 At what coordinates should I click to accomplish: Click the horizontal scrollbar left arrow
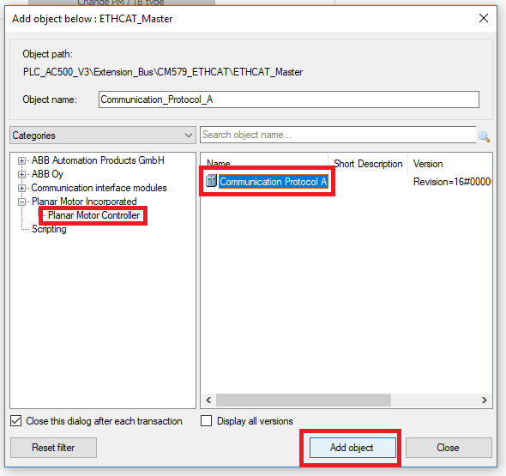[x=208, y=401]
